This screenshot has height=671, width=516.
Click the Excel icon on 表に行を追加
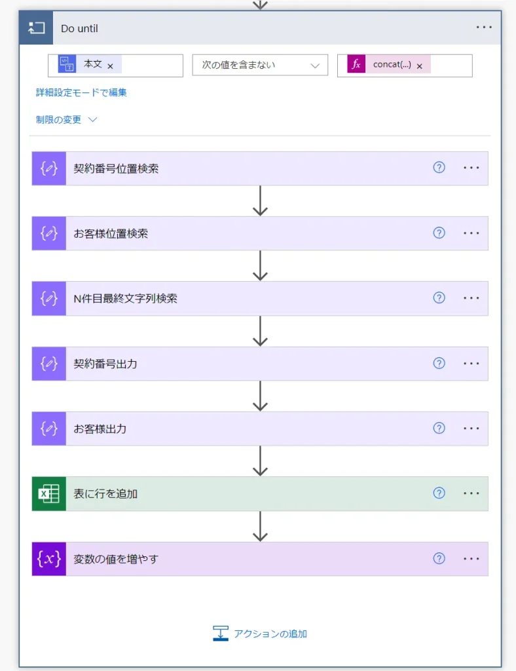[x=49, y=493]
